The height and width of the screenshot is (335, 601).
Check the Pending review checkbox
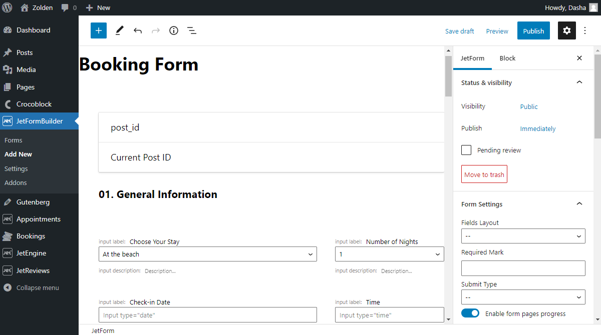(466, 149)
